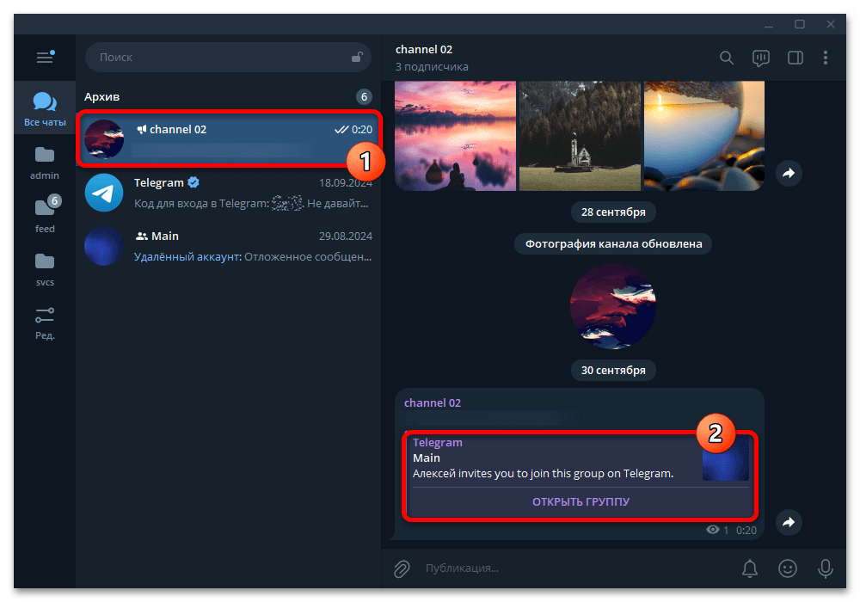Open the Ред. folder editor
This screenshot has height=602, width=860.
(x=45, y=323)
